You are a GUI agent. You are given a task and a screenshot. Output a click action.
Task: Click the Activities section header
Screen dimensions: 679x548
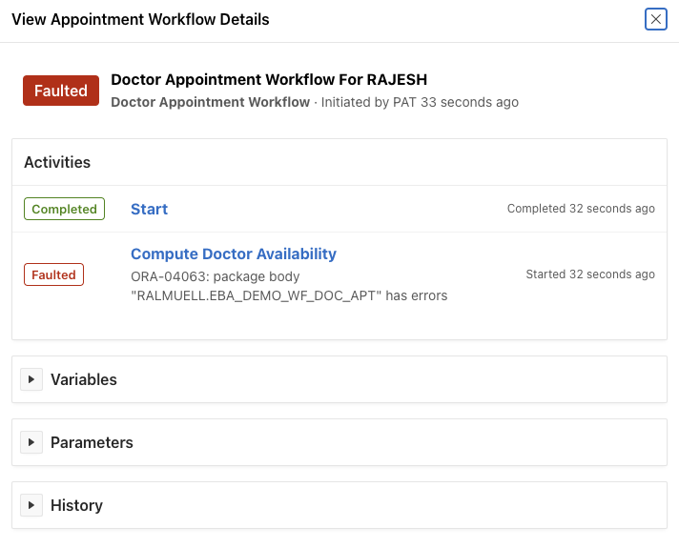click(x=57, y=162)
